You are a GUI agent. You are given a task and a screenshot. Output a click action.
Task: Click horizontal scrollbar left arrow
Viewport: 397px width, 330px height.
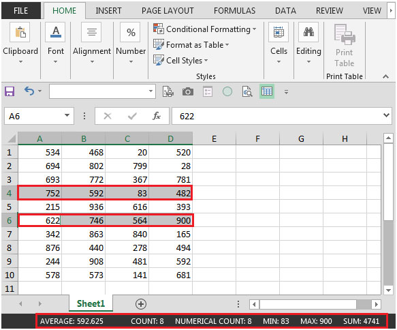coord(254,304)
